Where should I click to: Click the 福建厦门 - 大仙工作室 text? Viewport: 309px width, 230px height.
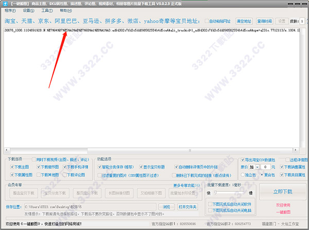coord(280,224)
